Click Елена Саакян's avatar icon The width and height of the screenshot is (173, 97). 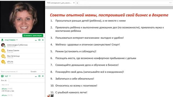tap(3, 51)
